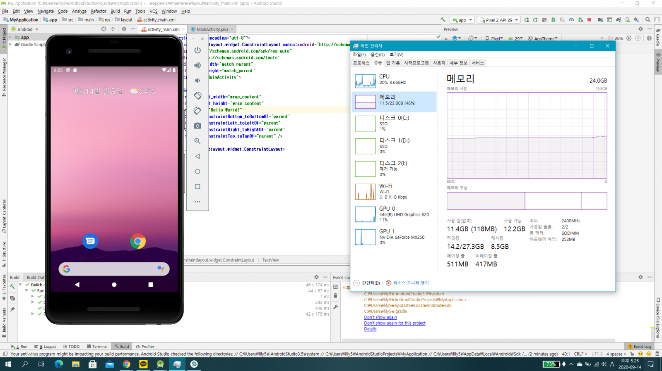
Task: Click the Google search bar on emulator
Action: [114, 269]
